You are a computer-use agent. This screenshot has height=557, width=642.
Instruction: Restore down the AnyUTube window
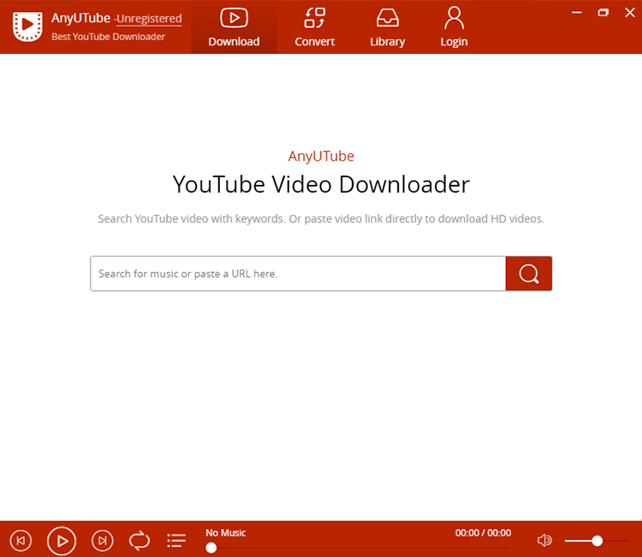pyautogui.click(x=603, y=13)
